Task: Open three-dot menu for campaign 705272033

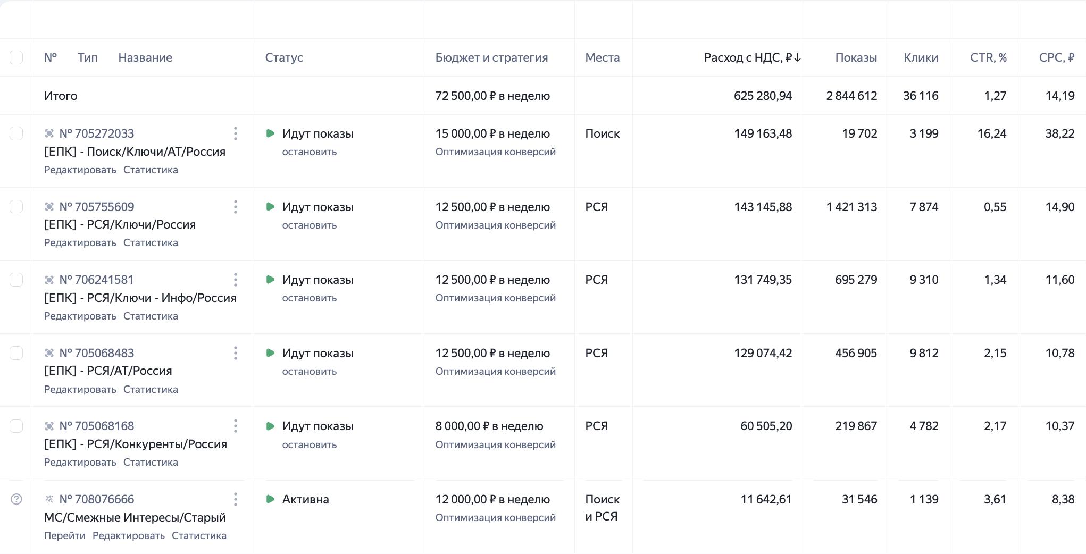Action: [x=236, y=133]
